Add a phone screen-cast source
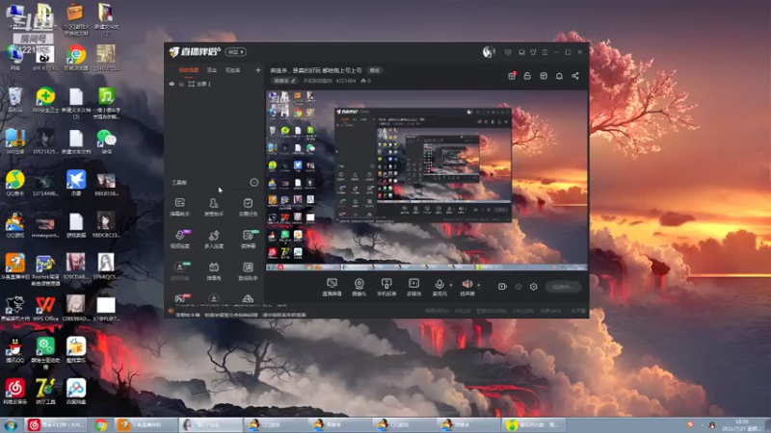 coord(386,287)
